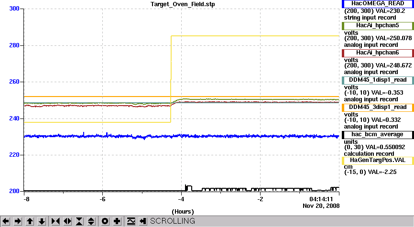
Task: Click the time stamp 04:14:11
Action: click(321, 199)
